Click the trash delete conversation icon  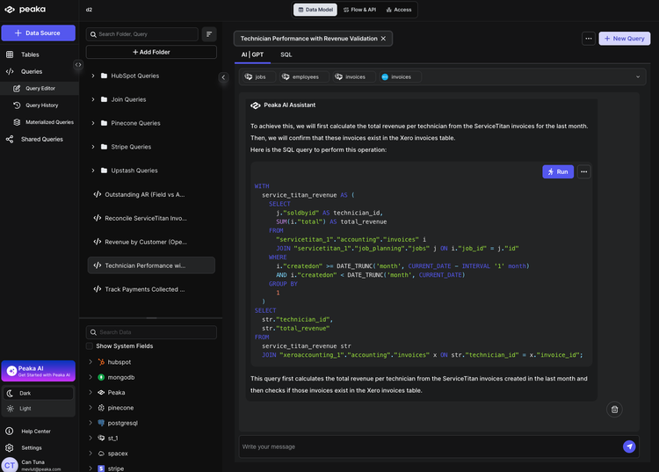(614, 409)
